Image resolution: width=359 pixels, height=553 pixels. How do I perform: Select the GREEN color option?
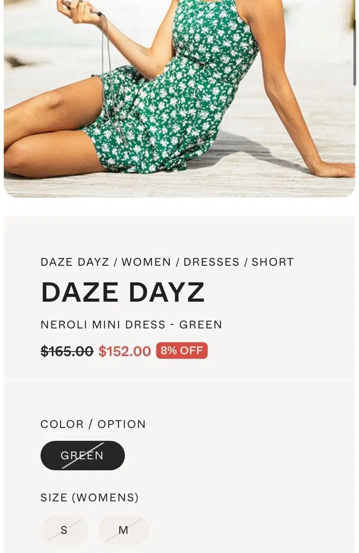(82, 455)
